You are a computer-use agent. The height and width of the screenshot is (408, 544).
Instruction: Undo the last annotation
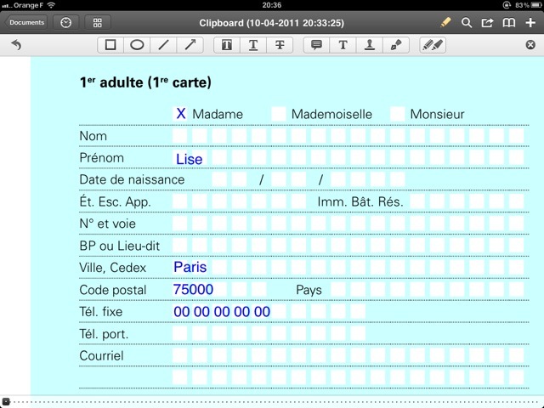(x=16, y=45)
